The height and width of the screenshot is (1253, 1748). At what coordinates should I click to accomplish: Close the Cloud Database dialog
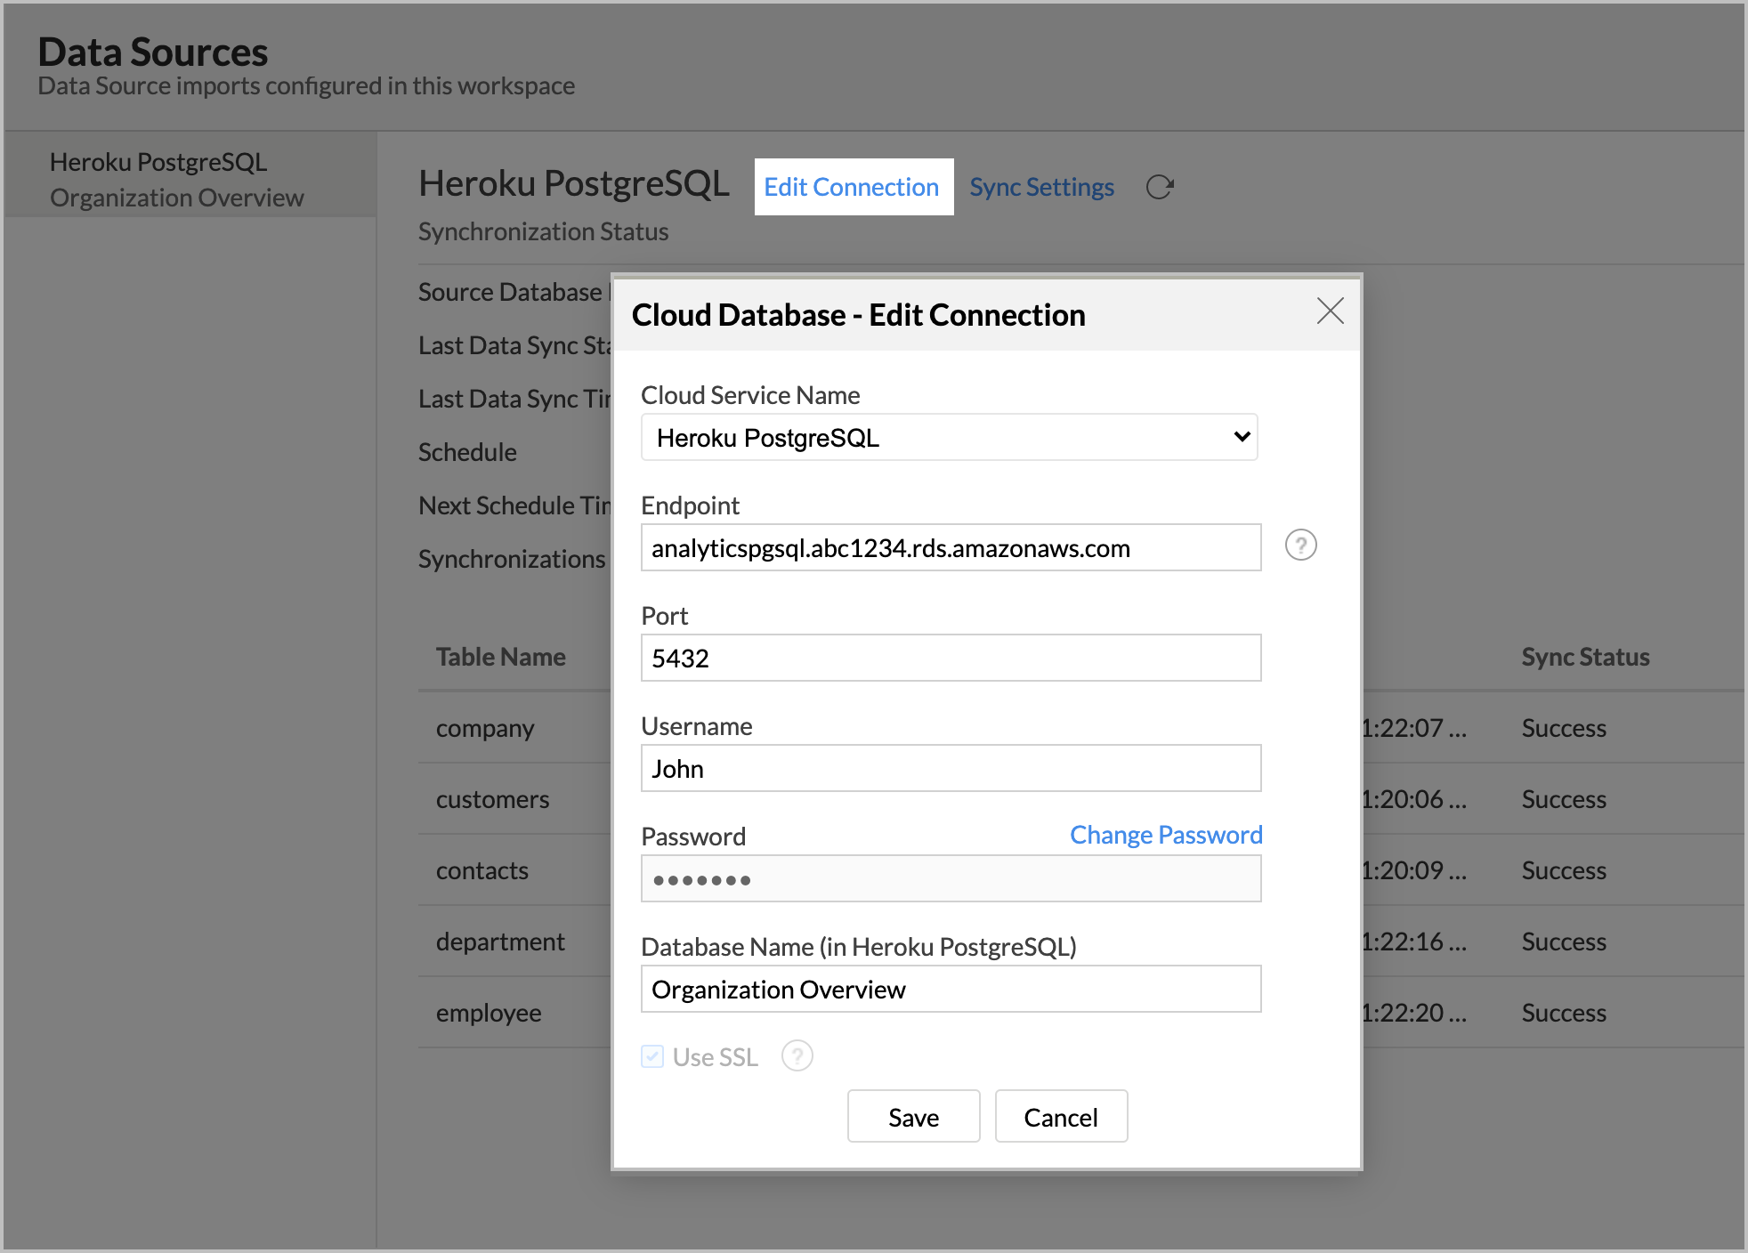tap(1330, 311)
